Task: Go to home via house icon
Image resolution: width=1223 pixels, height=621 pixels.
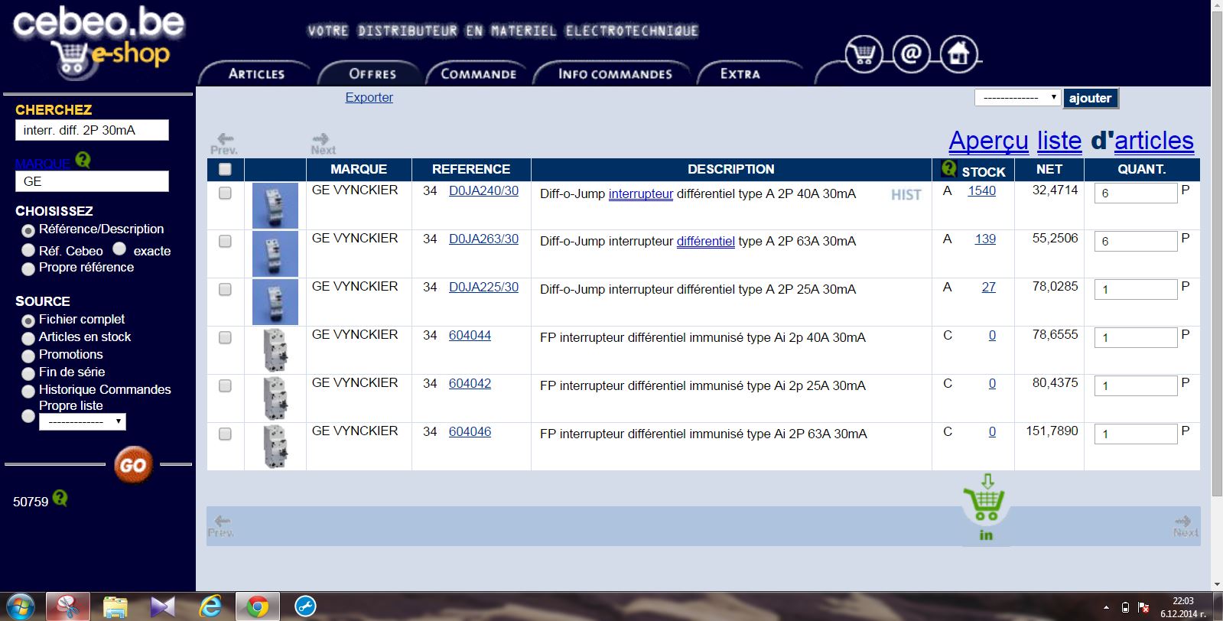Action: click(x=958, y=54)
